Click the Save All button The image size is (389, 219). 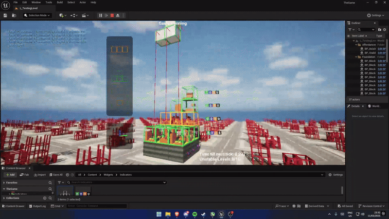[x=55, y=175]
